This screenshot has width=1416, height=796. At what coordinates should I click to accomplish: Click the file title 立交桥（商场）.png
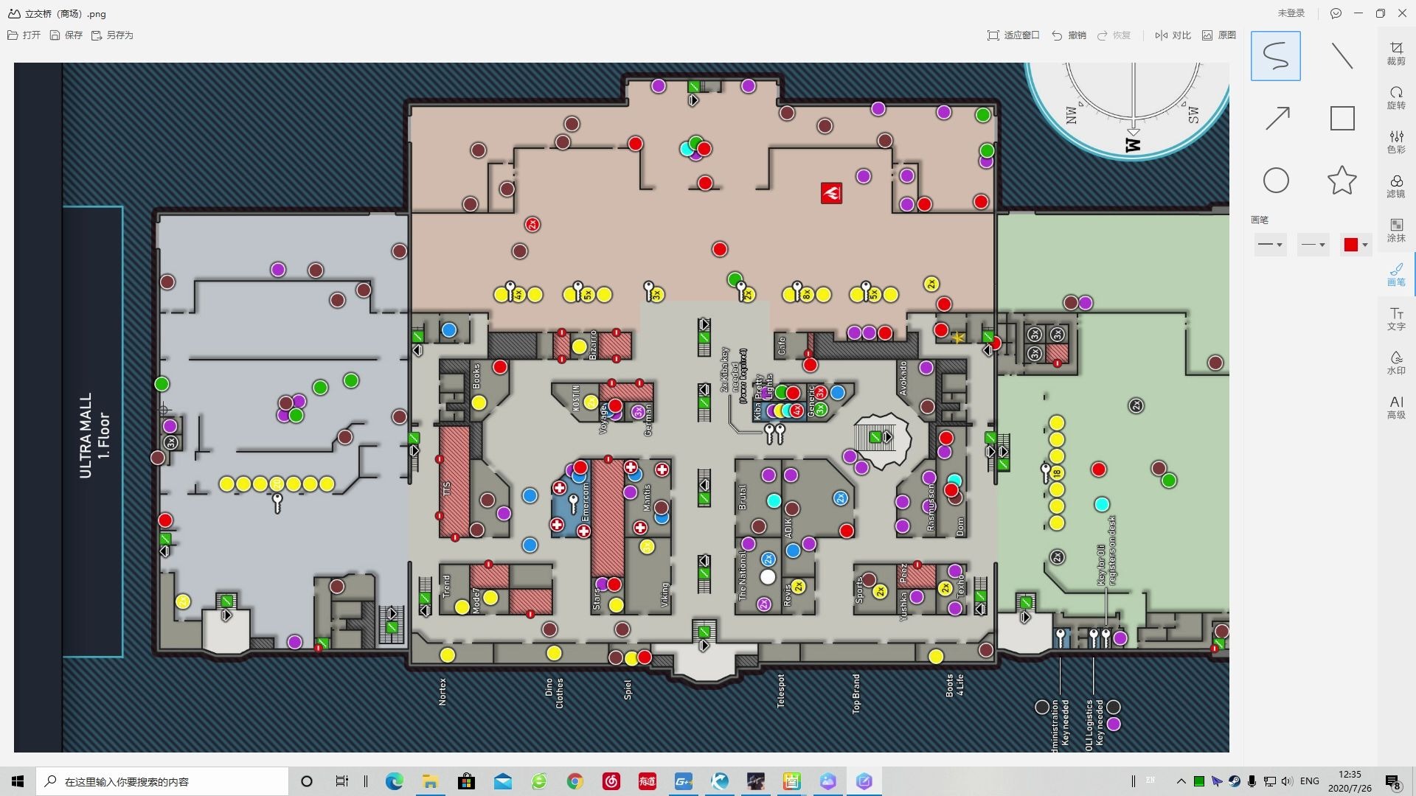pos(66,14)
